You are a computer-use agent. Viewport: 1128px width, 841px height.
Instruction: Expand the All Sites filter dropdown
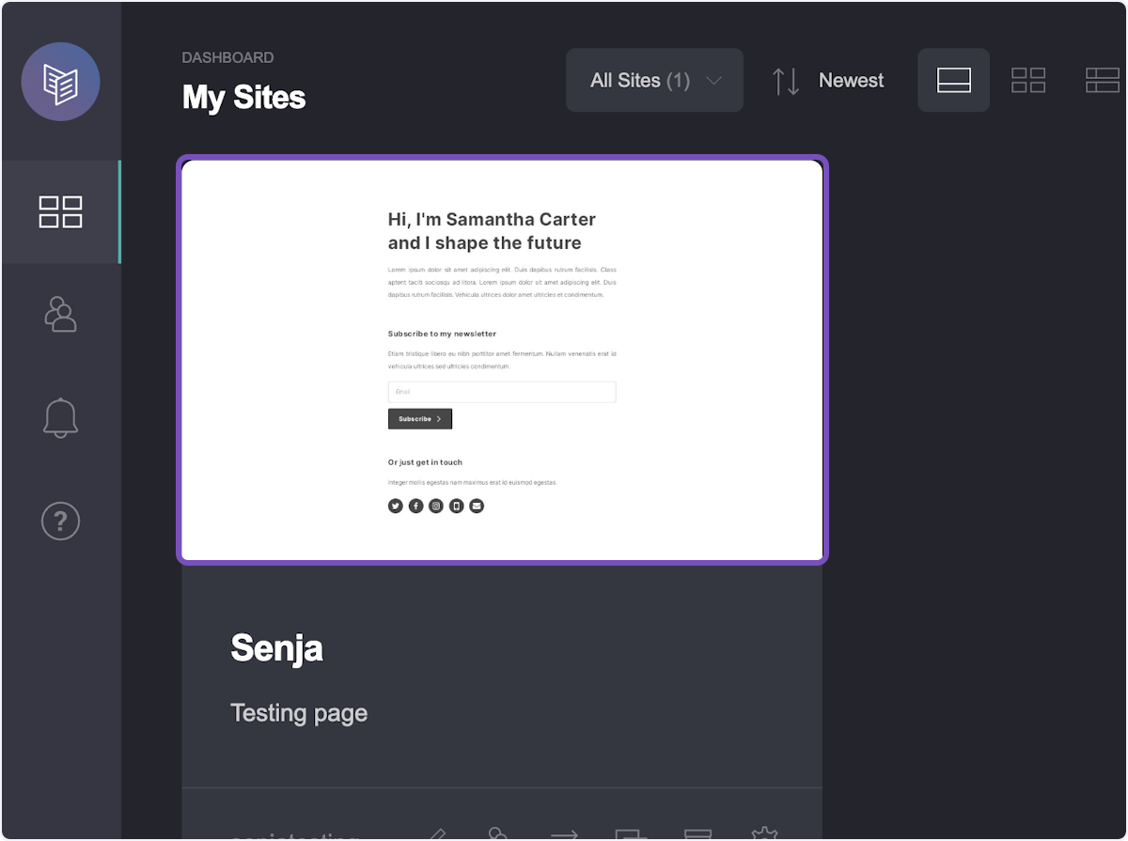coord(640,81)
